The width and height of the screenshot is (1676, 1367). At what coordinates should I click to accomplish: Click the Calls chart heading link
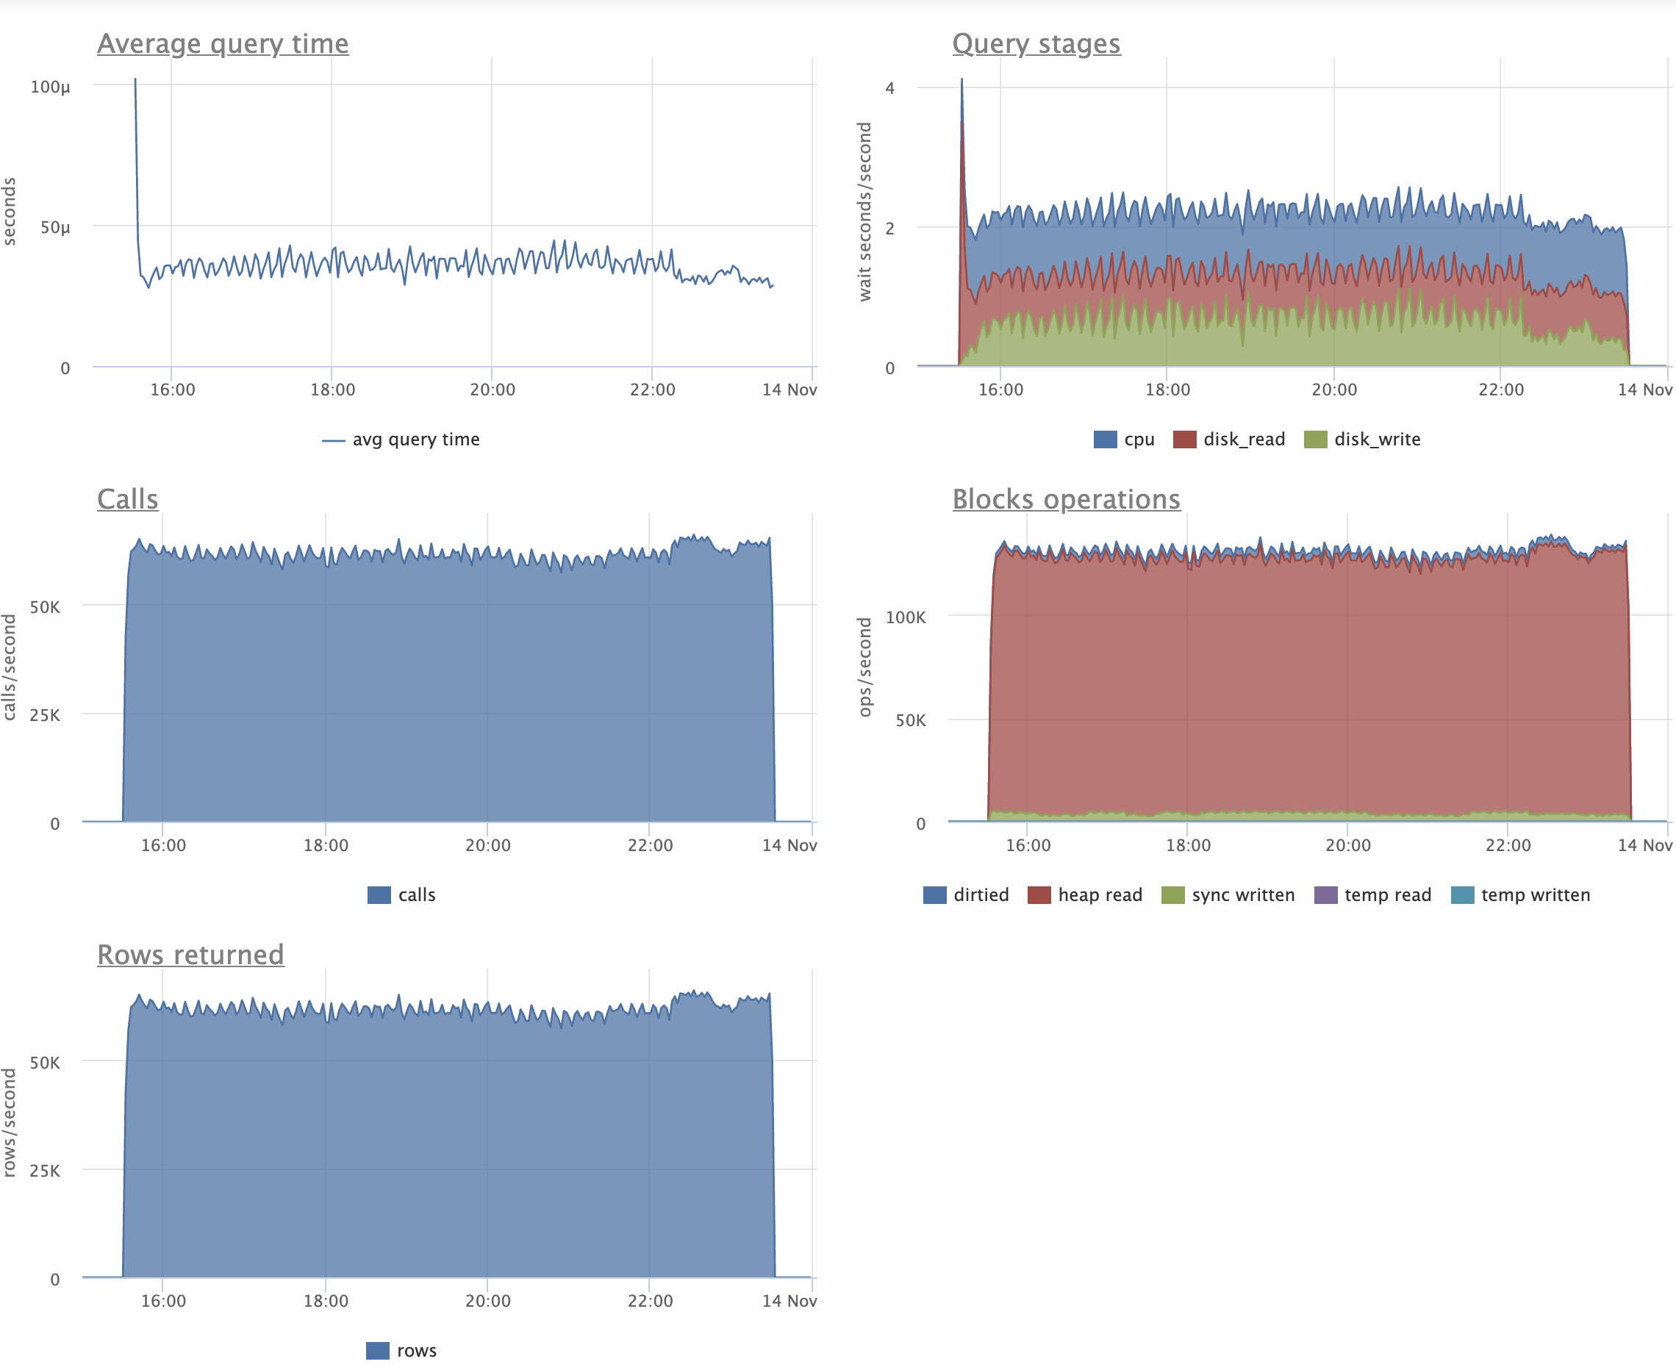(128, 499)
